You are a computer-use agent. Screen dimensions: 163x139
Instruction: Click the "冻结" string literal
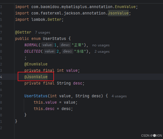pos(80,51)
